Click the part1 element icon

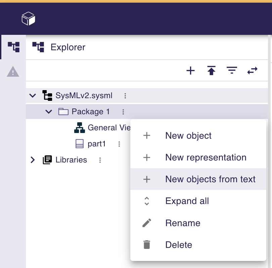(80, 144)
